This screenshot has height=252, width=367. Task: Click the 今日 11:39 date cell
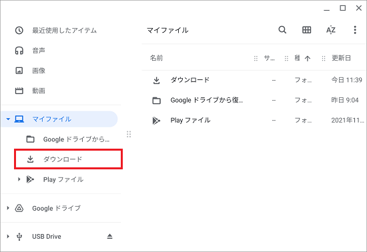point(346,80)
